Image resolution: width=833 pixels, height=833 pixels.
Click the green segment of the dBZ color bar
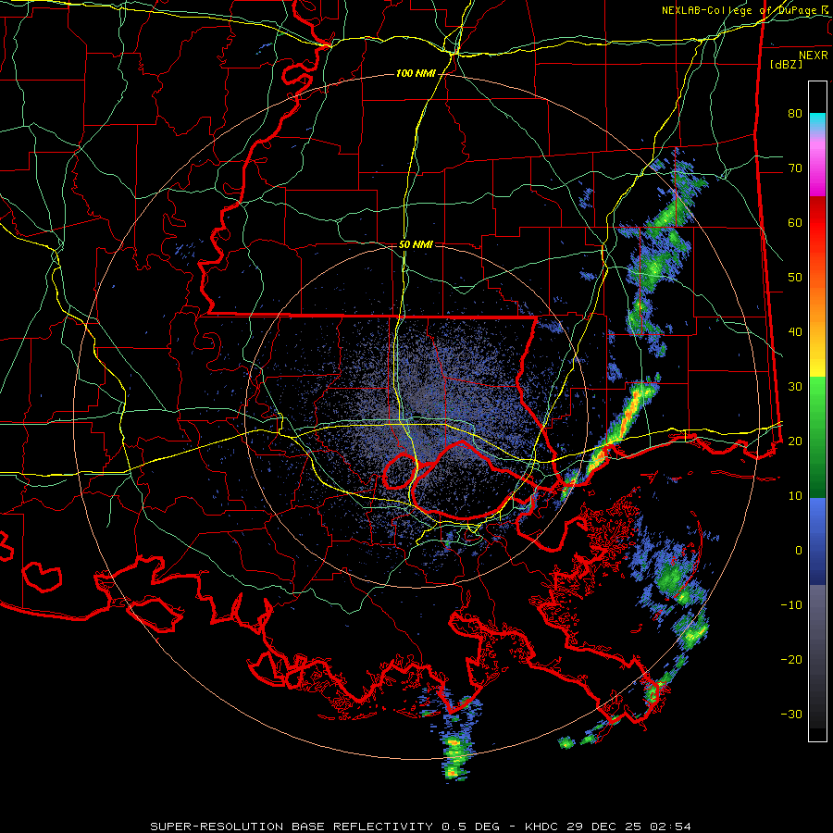tap(817, 437)
